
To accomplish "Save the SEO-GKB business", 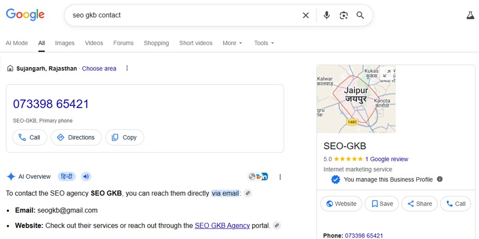I will point(382,204).
